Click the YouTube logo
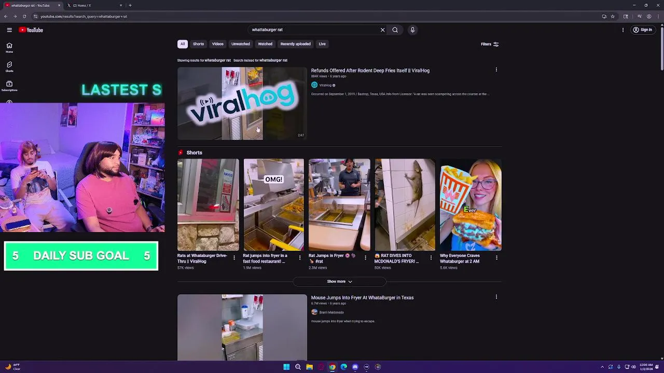The width and height of the screenshot is (664, 373). 31,30
